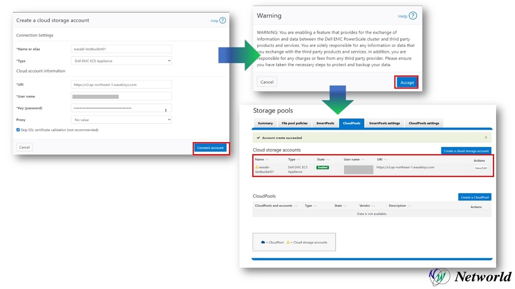Viewport: 515px width, 289px height.
Task: Sort cloud storage accounts by Type arrows
Action: pos(298,160)
